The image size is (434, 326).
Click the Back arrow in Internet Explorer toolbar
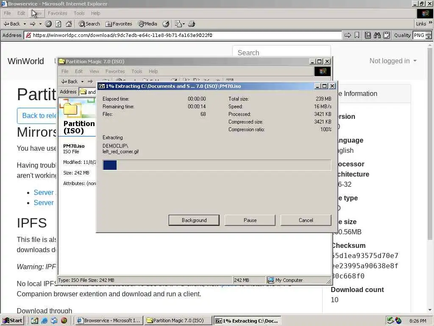click(11, 24)
